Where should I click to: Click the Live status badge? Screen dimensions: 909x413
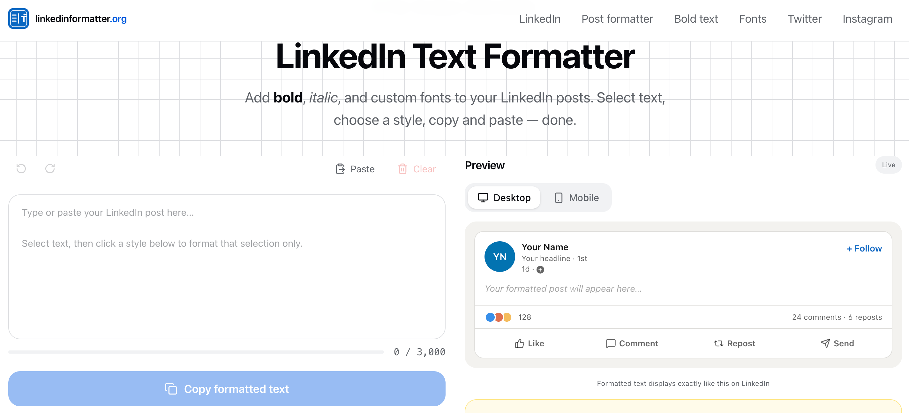click(x=888, y=165)
